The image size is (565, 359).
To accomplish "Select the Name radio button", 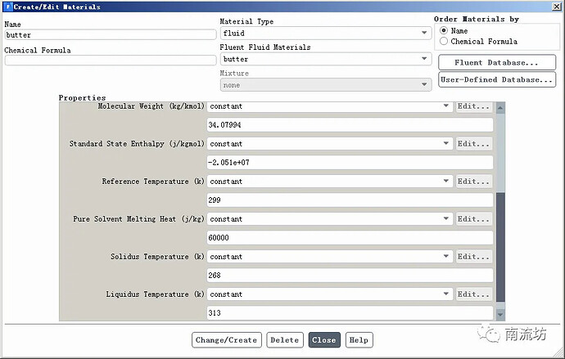I will click(x=444, y=30).
